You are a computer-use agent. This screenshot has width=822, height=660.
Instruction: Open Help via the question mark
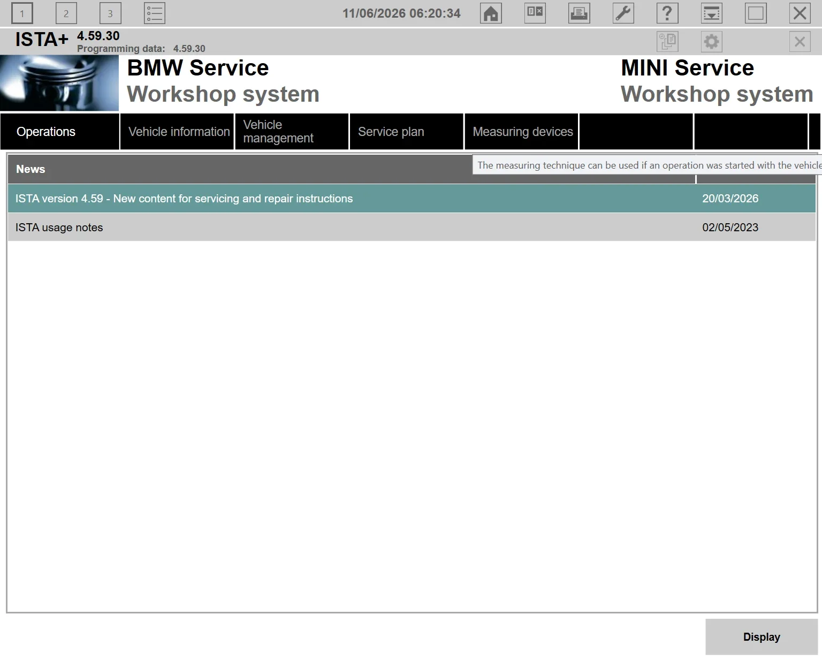pyautogui.click(x=667, y=13)
